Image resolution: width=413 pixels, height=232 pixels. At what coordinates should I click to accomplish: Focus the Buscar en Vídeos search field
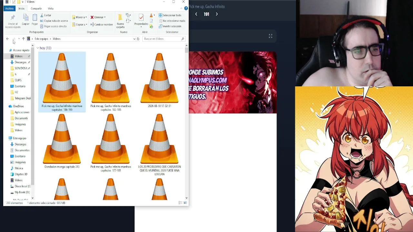coord(164,39)
